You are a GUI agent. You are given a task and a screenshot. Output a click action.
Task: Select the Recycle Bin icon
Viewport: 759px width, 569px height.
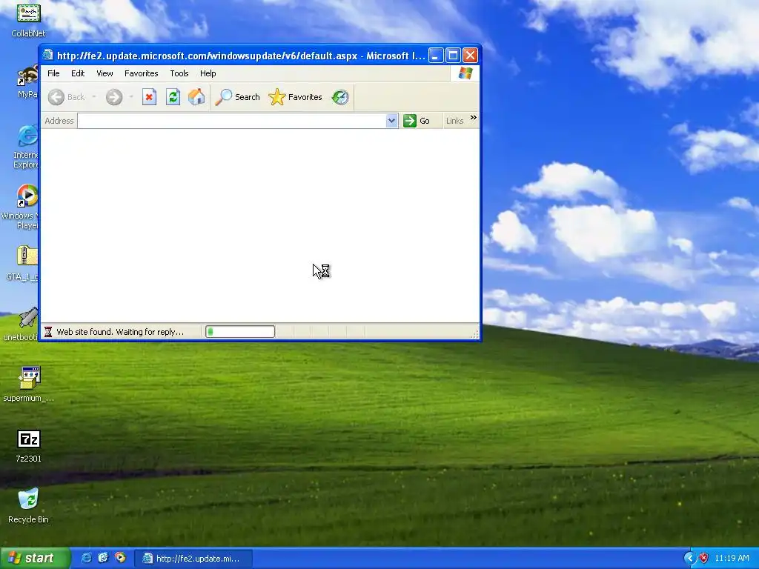pos(29,506)
